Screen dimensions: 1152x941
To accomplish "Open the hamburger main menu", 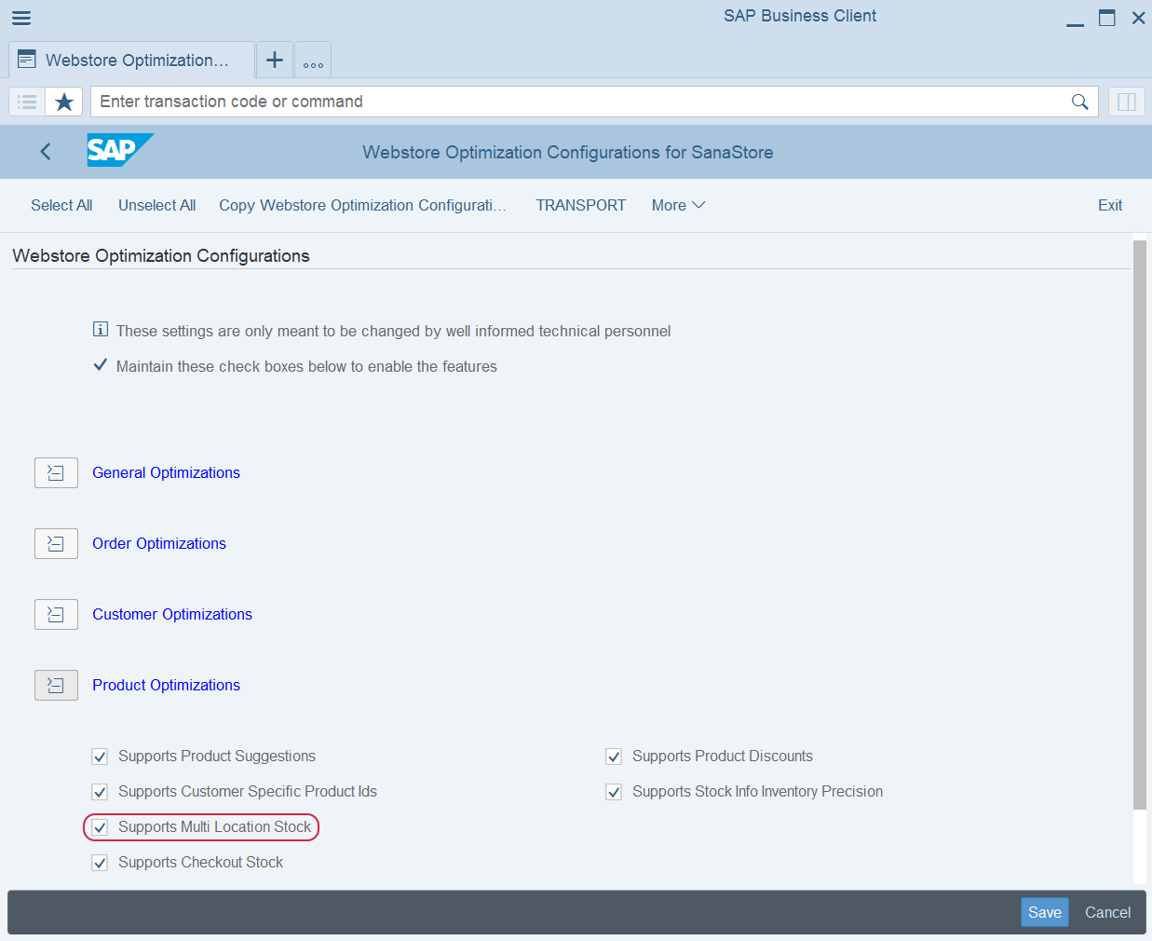I will 21,18.
